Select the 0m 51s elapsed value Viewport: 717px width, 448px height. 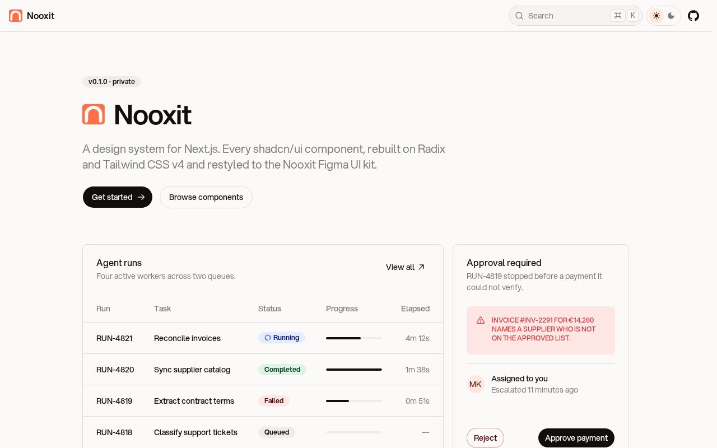[417, 401]
